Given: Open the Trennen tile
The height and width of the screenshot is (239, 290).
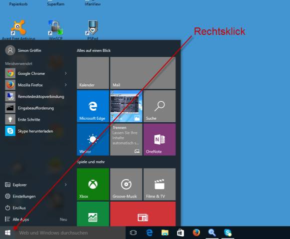Looking at the screenshot, I should click(126, 140).
